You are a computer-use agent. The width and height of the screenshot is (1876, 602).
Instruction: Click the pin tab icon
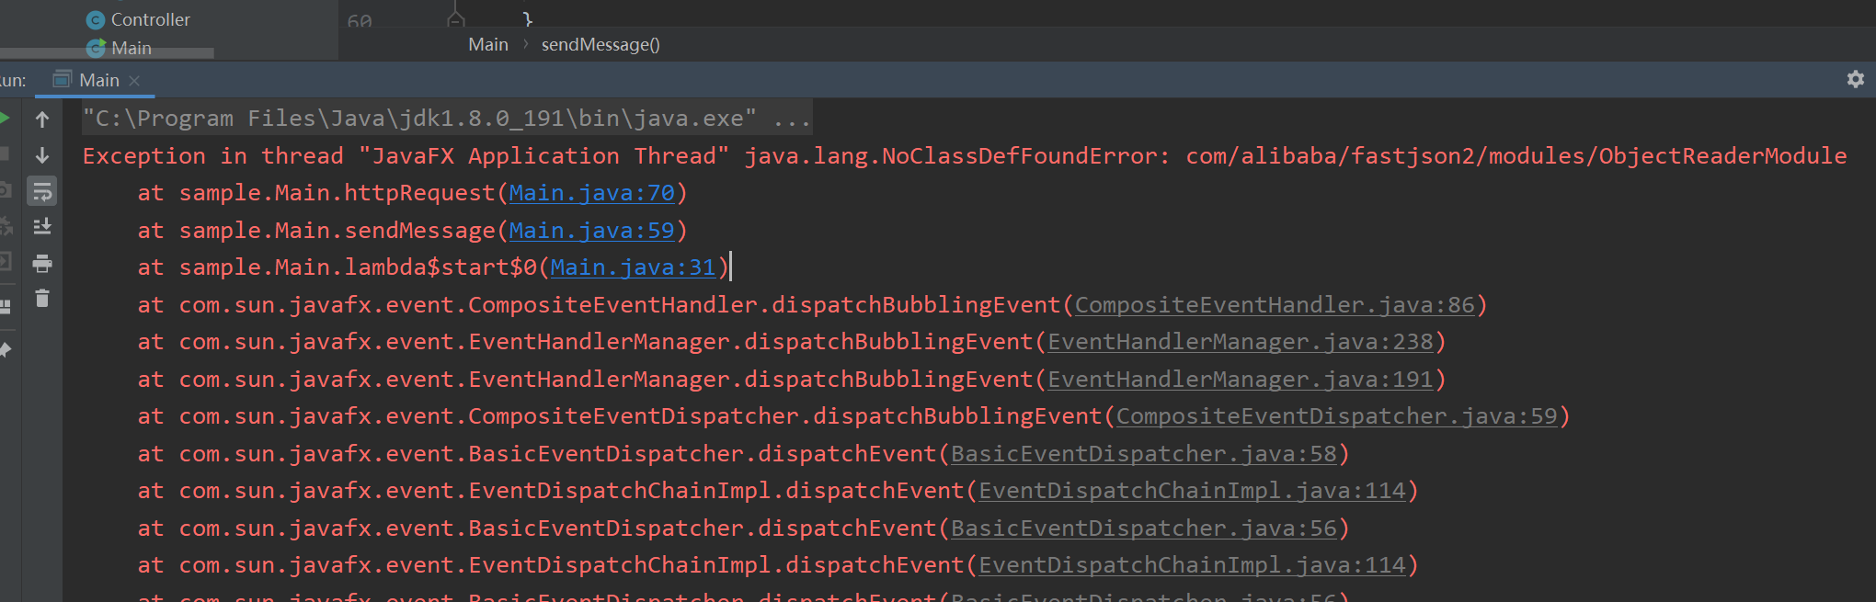pyautogui.click(x=5, y=350)
